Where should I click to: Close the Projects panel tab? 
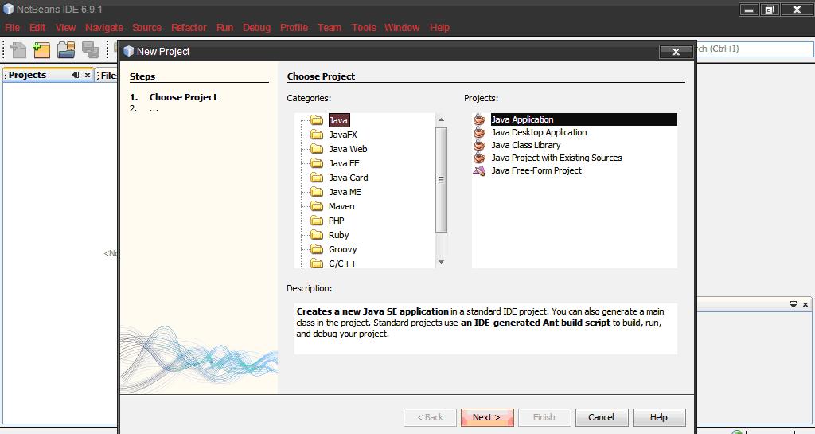[88, 76]
